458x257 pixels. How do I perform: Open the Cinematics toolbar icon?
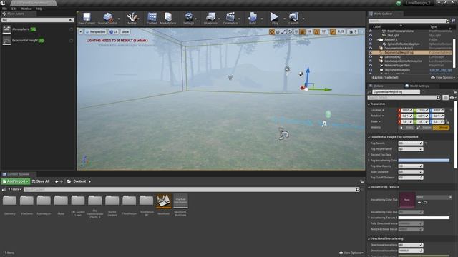click(x=230, y=19)
